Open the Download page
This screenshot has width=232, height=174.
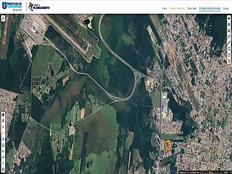point(192,9)
